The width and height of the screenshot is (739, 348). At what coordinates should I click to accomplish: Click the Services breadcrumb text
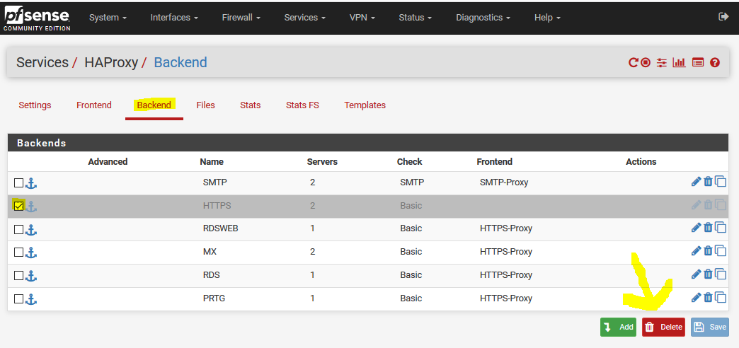click(42, 62)
